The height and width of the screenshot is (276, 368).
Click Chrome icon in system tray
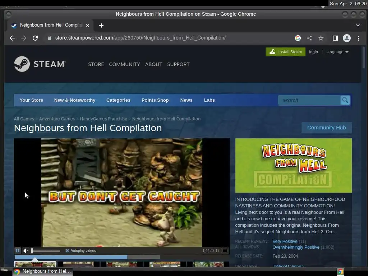pos(340,272)
